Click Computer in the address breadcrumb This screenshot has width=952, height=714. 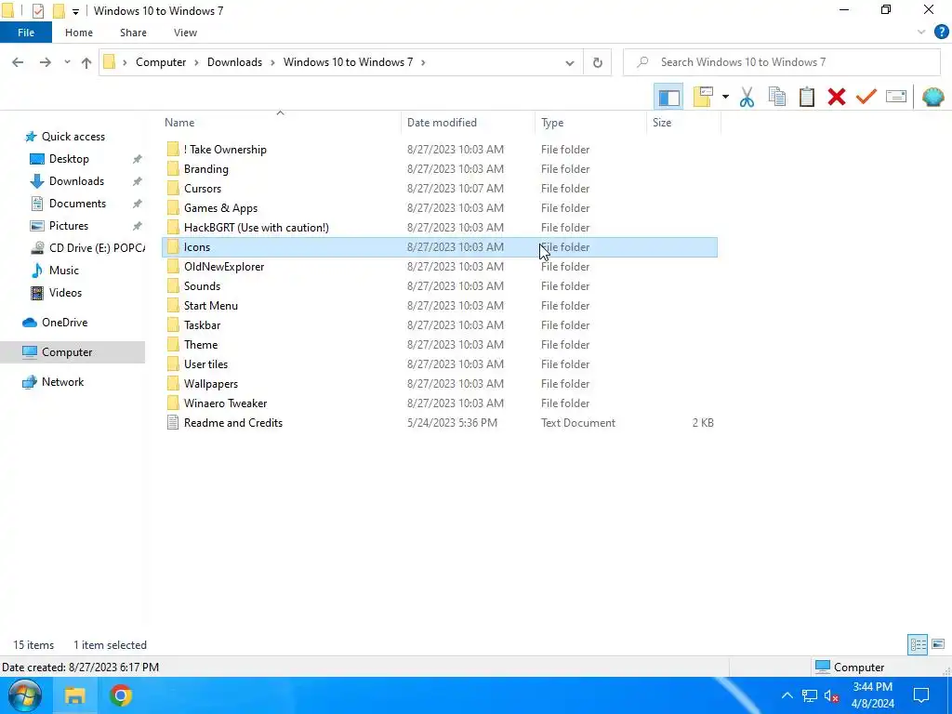[161, 62]
